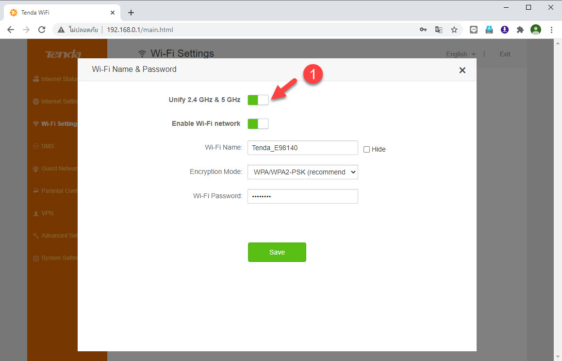The image size is (562, 361).
Task: Open the English language dropdown
Action: point(461,54)
